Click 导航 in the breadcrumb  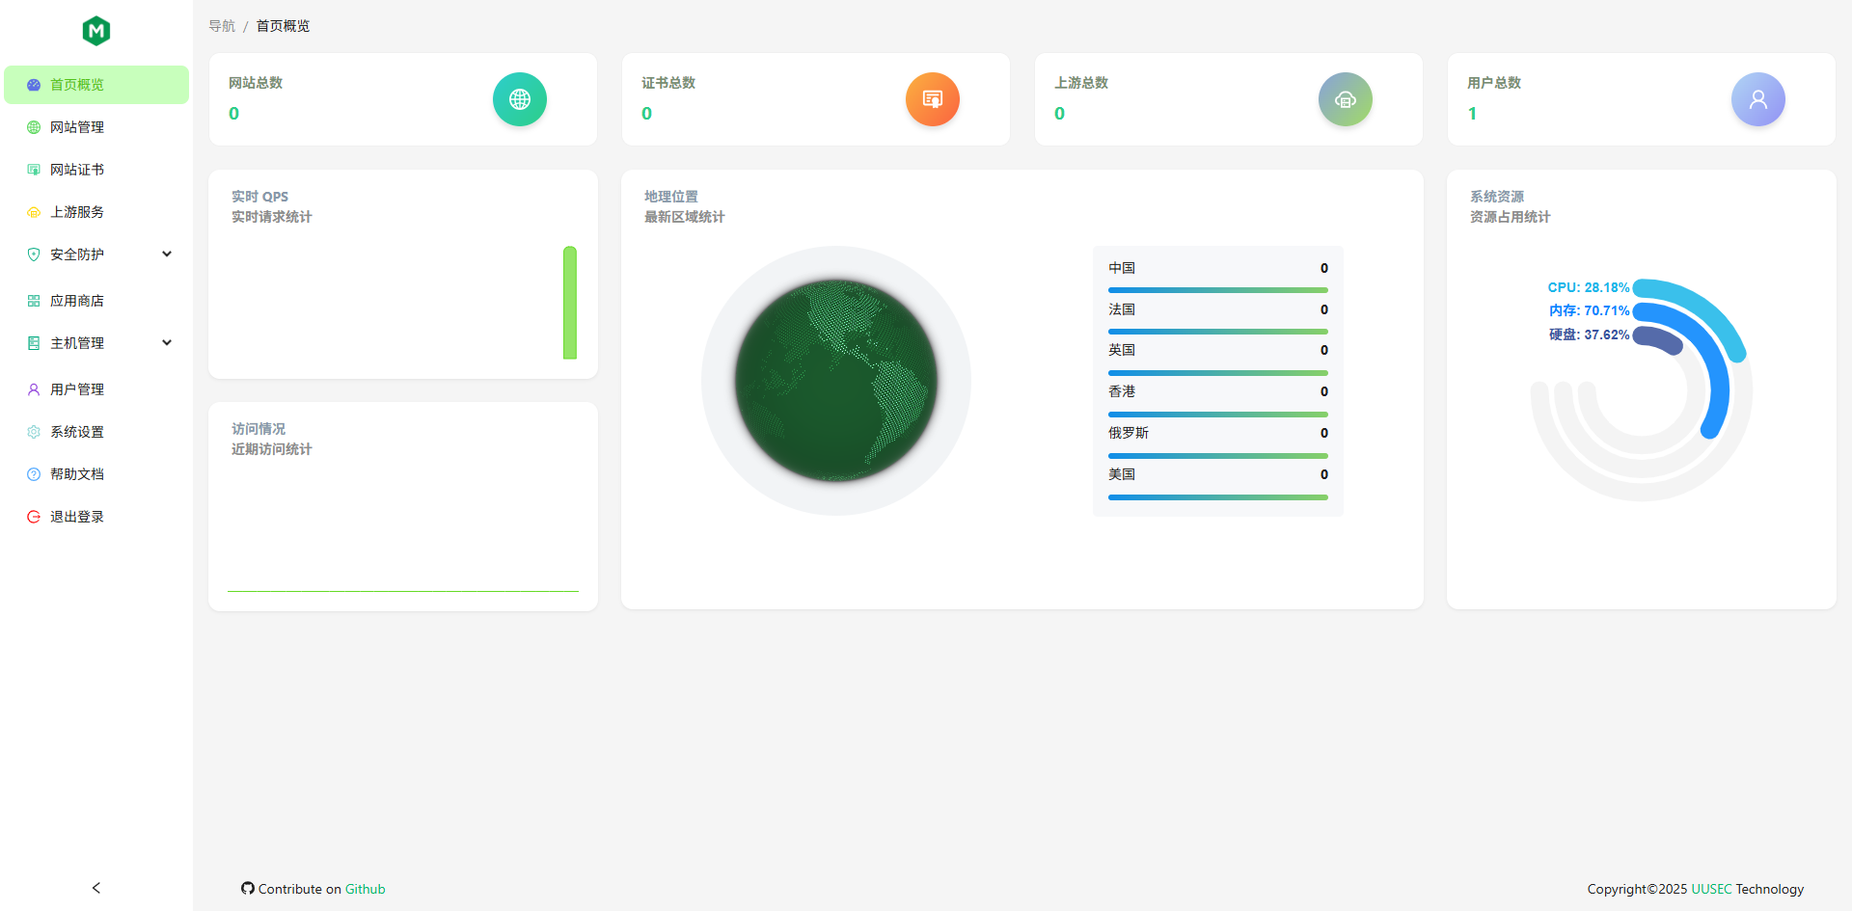click(x=222, y=26)
